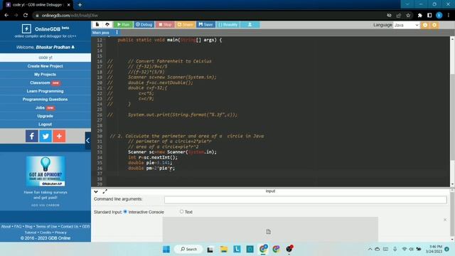Open File Explorer from the taskbar
This screenshot has height=256, width=455.
coord(224,249)
